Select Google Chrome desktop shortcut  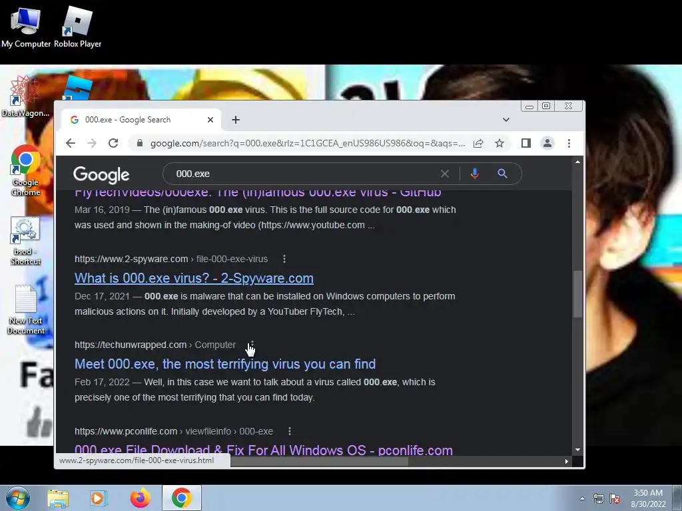(x=26, y=171)
